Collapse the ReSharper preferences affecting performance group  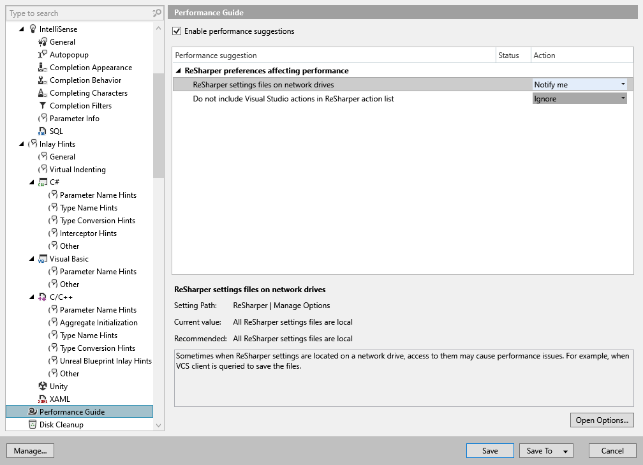click(x=179, y=71)
